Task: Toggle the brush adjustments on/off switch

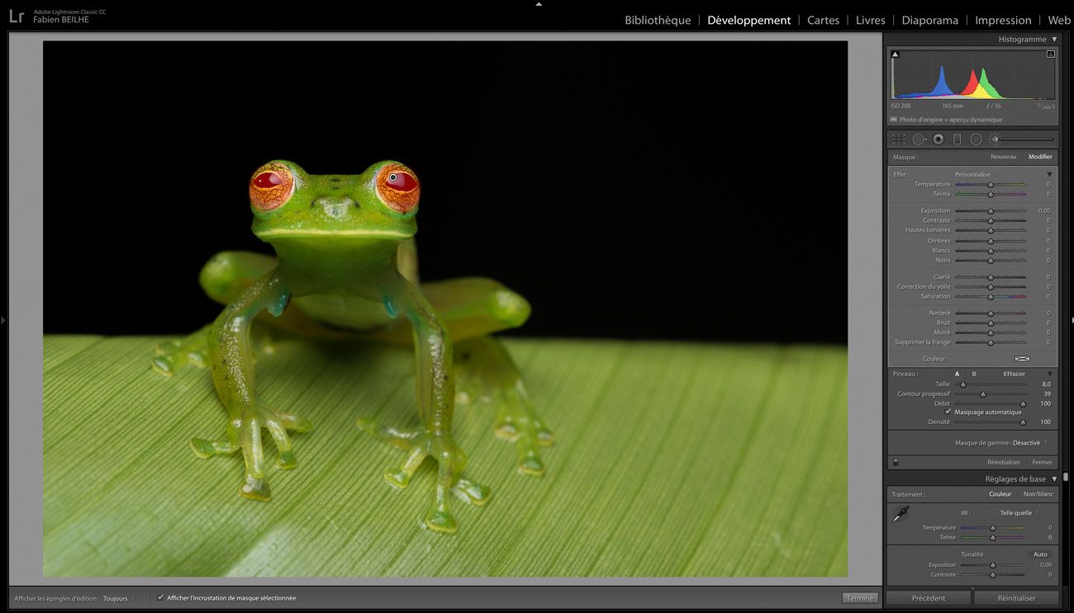Action: tap(896, 462)
